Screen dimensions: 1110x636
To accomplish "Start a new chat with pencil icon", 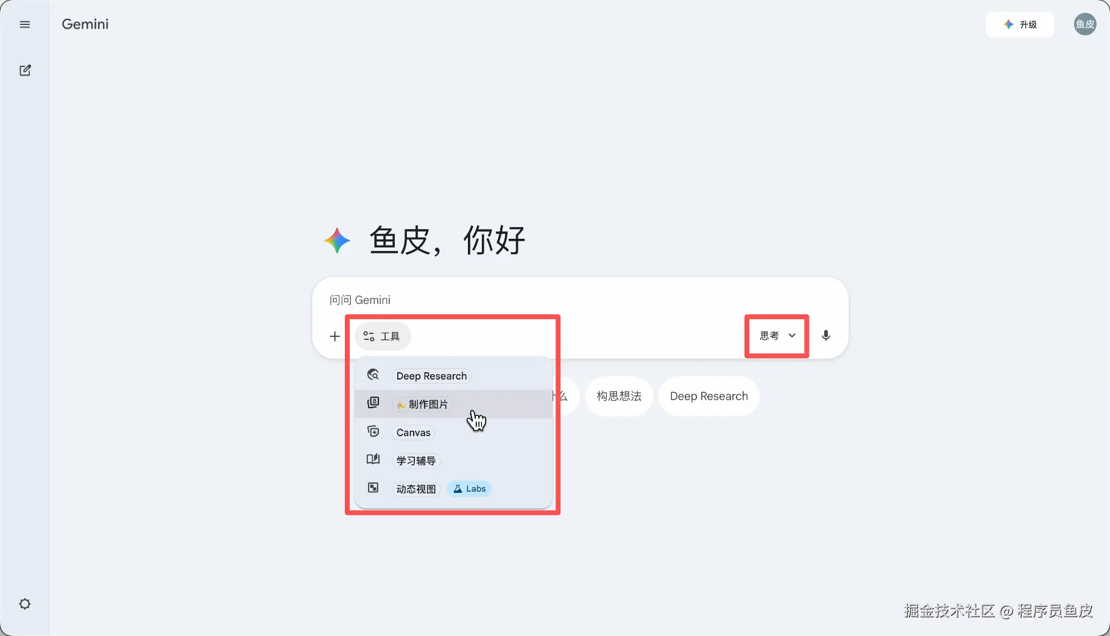I will 25,70.
